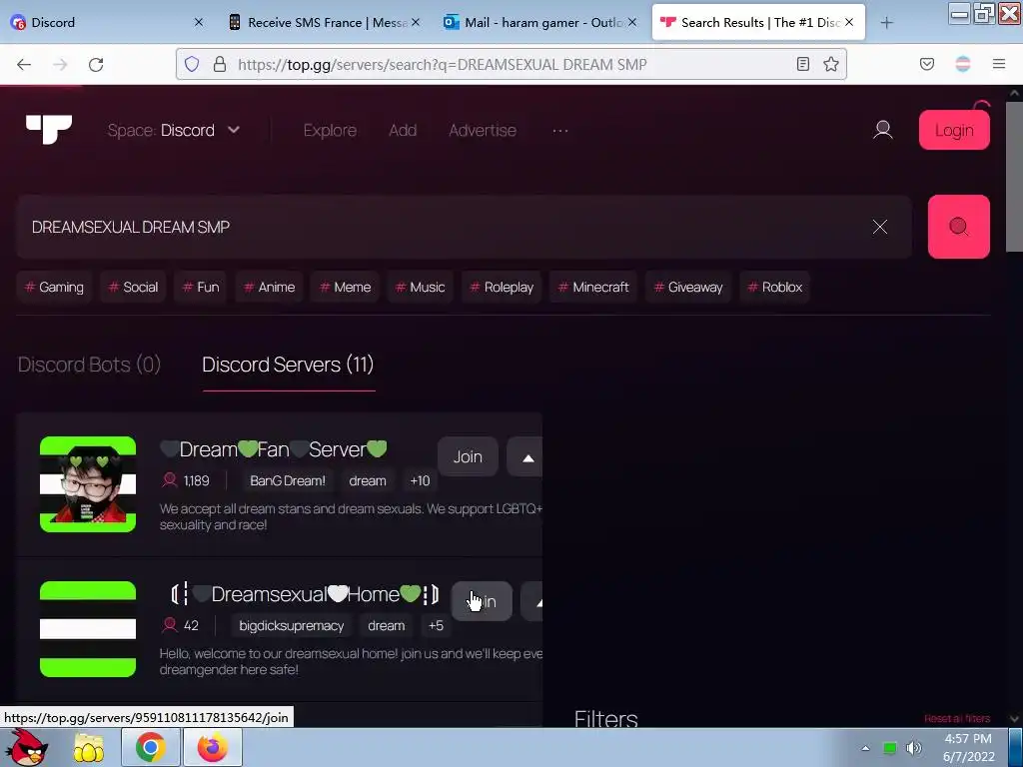Expand the +5 more tags
This screenshot has width=1023, height=767.
pyautogui.click(x=436, y=625)
